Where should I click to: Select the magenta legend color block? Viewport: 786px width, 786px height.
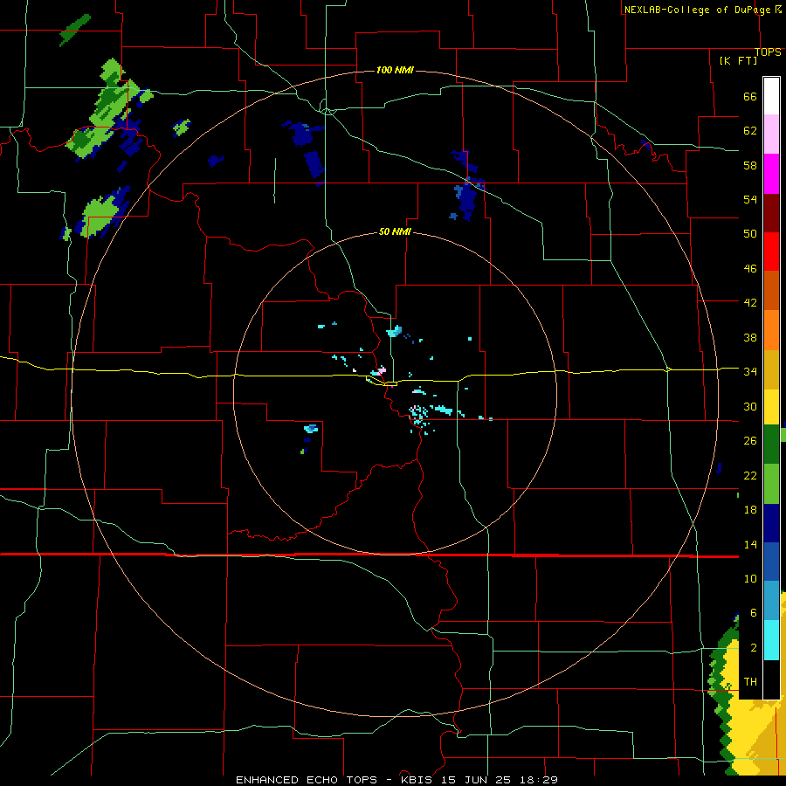[771, 174]
